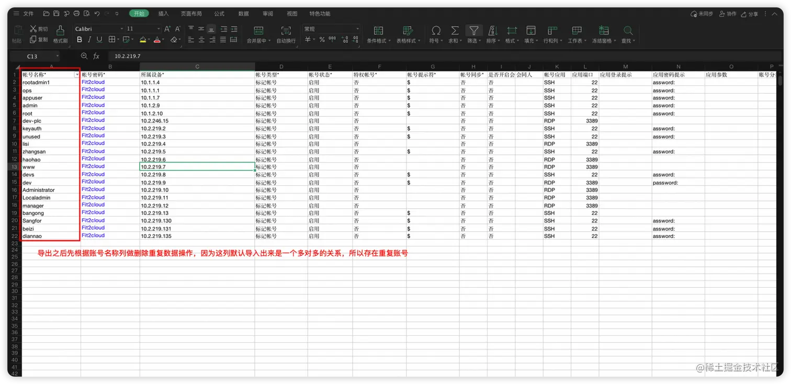Viewport: 791px width, 384px height.
Task: Click the Find (查找) magnifier icon
Action: point(628,30)
